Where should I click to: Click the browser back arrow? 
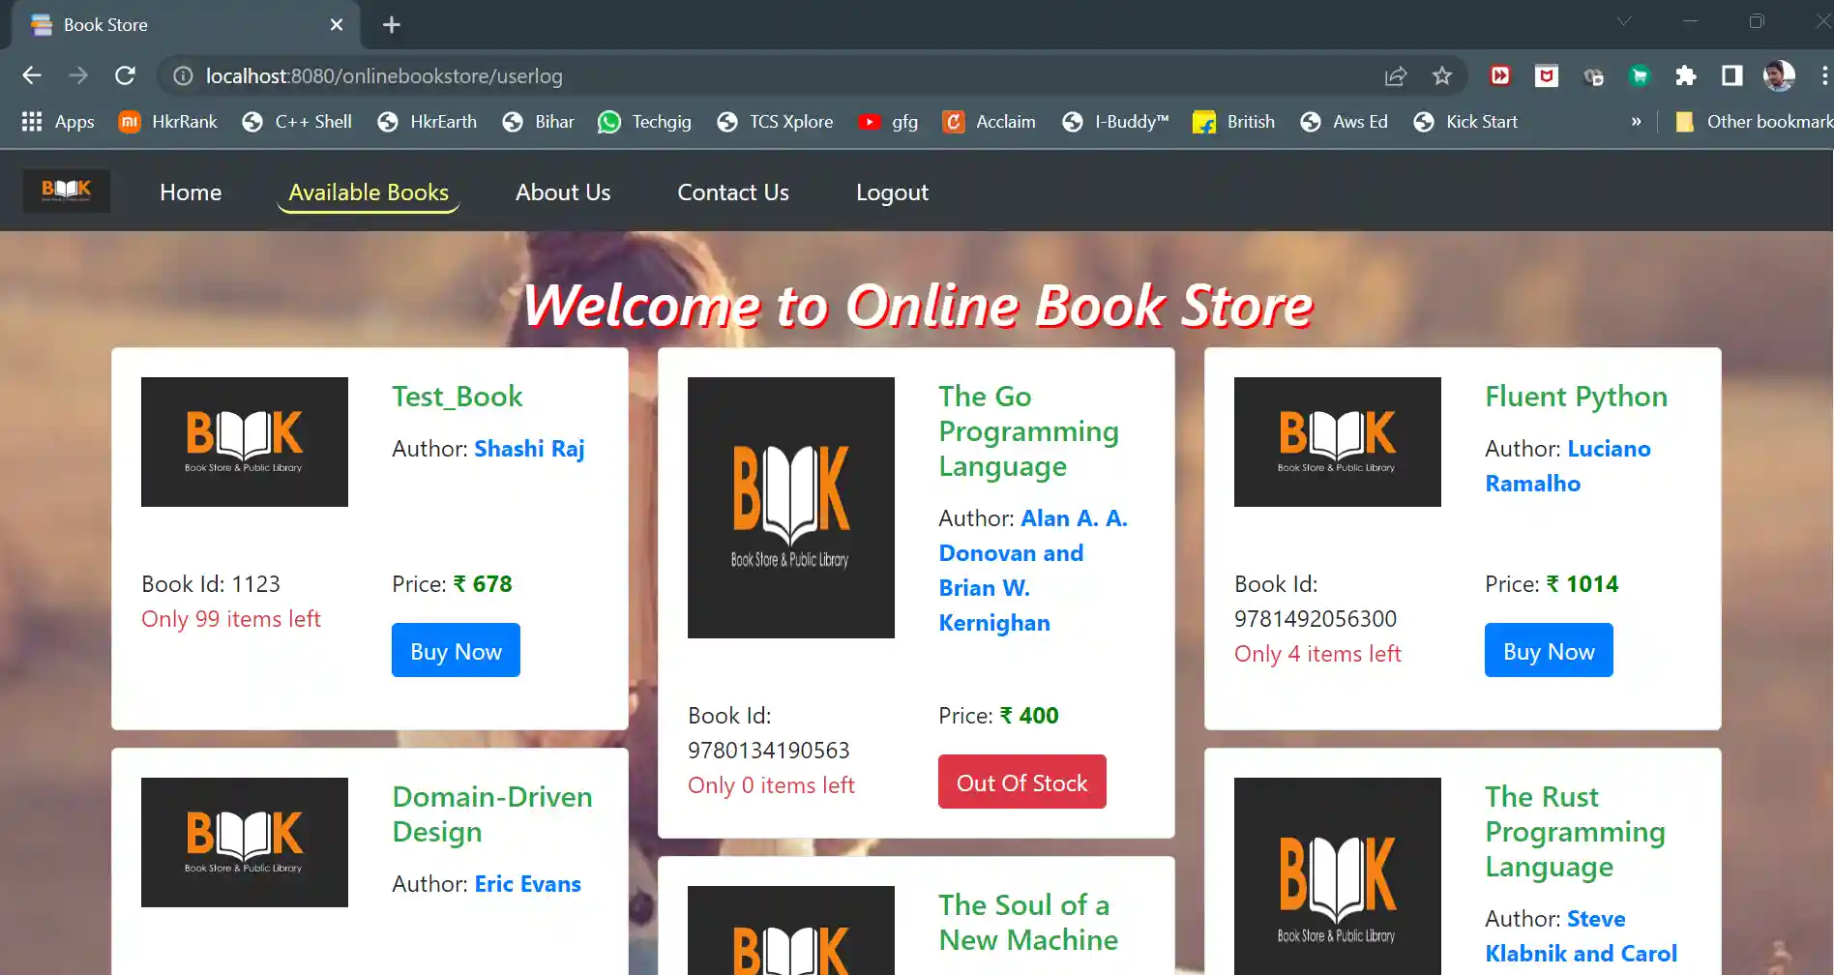[32, 75]
